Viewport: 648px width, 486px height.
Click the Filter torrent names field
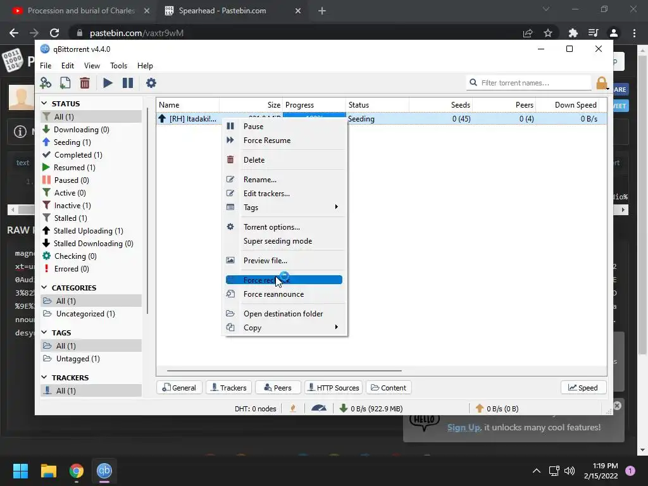pos(528,83)
